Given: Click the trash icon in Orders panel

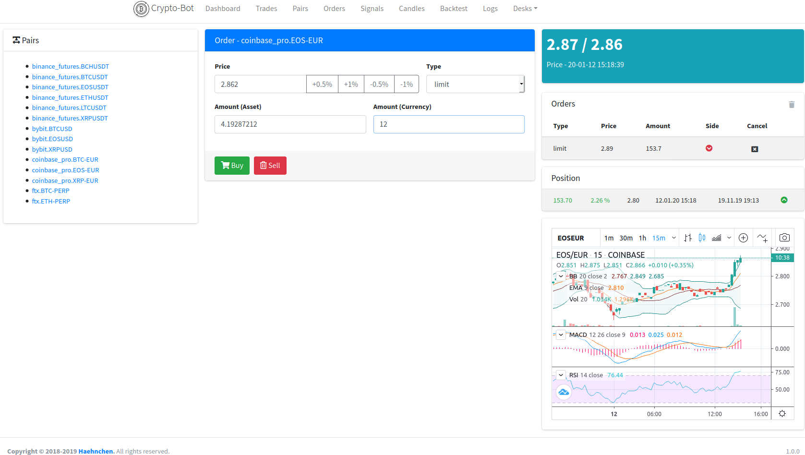Looking at the screenshot, I should [792, 105].
